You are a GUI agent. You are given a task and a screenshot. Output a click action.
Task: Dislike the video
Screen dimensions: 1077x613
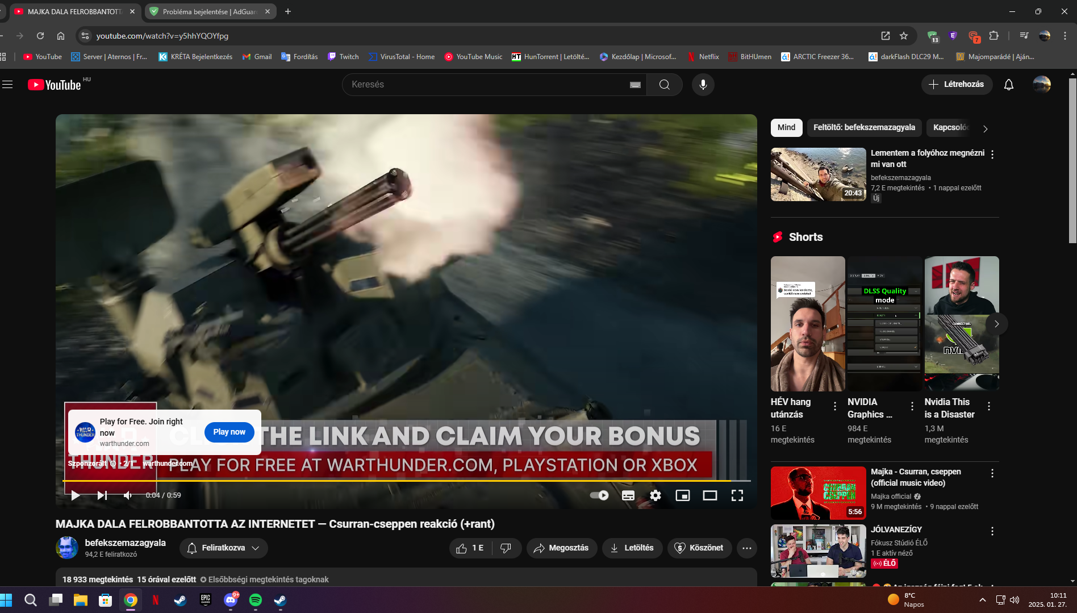506,548
